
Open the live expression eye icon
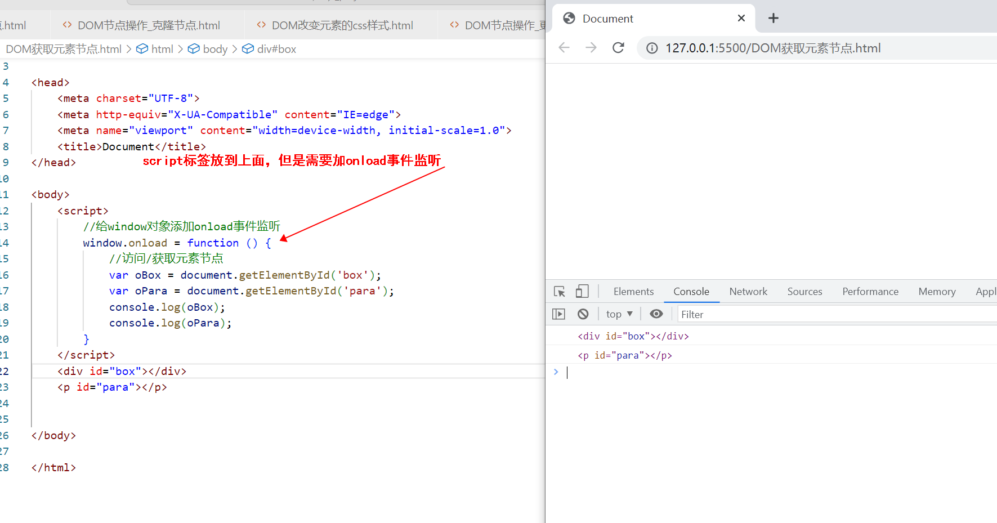[x=656, y=314]
